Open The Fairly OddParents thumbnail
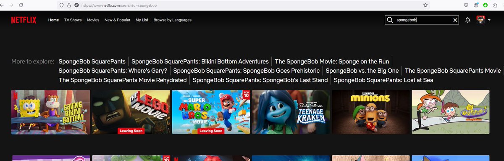Image resolution: width=504 pixels, height=161 pixels. 451,112
